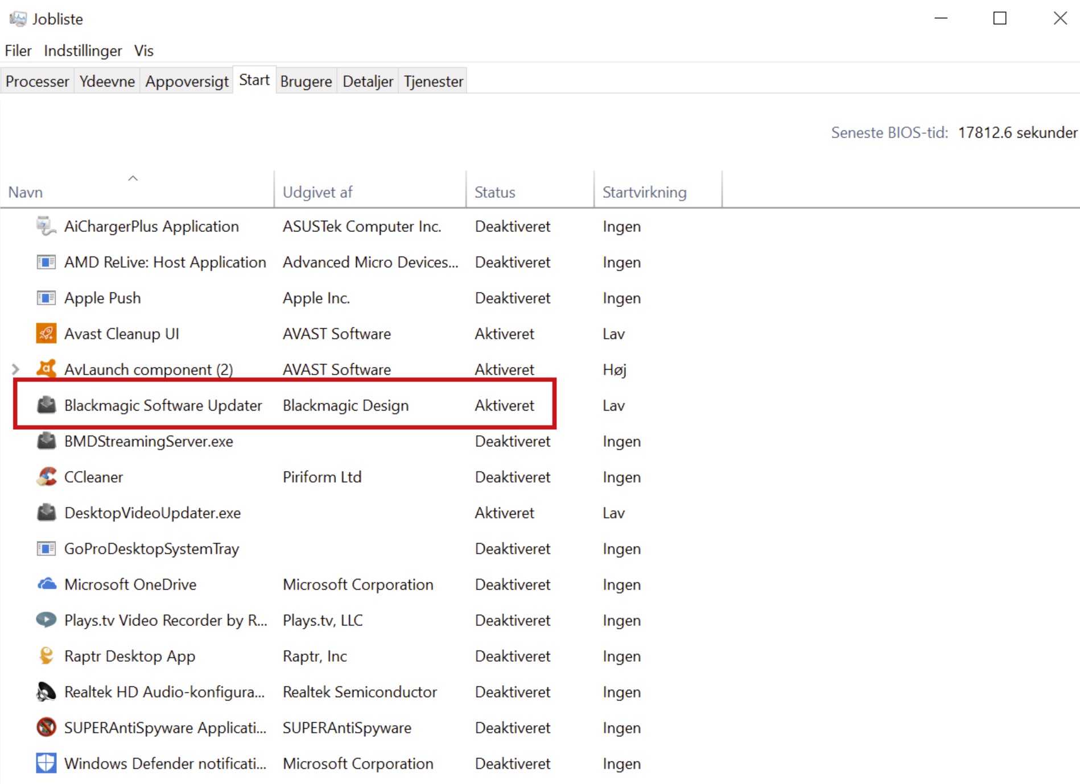Select the Avast Cleanup UI entry
The width and height of the screenshot is (1080, 784).
(x=122, y=334)
